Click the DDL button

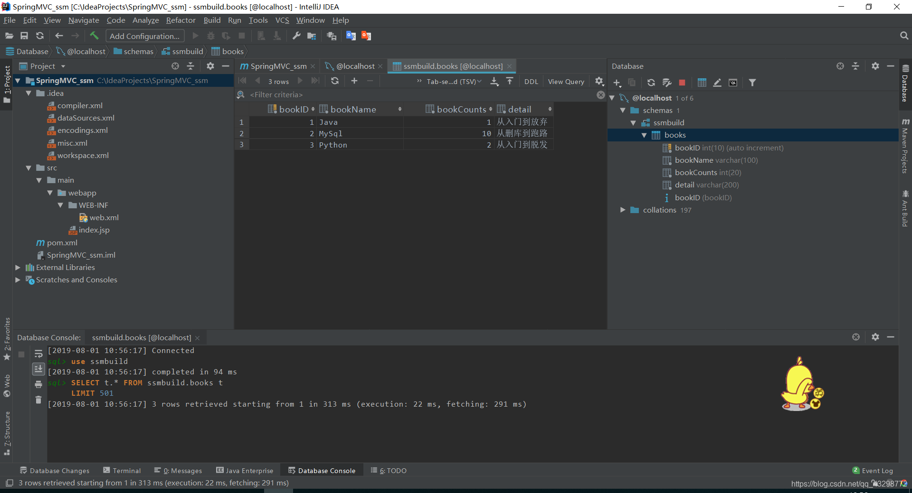pyautogui.click(x=531, y=82)
